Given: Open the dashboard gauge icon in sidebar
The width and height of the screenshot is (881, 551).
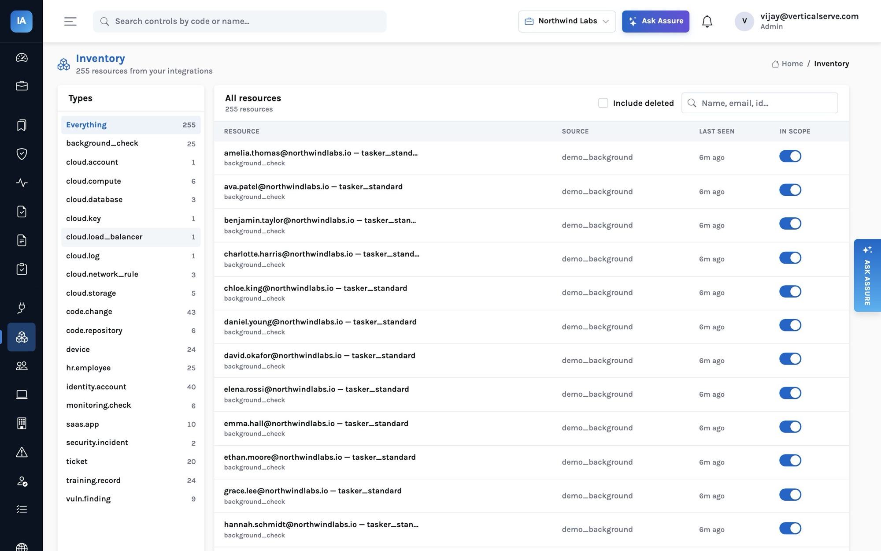Looking at the screenshot, I should click(22, 57).
